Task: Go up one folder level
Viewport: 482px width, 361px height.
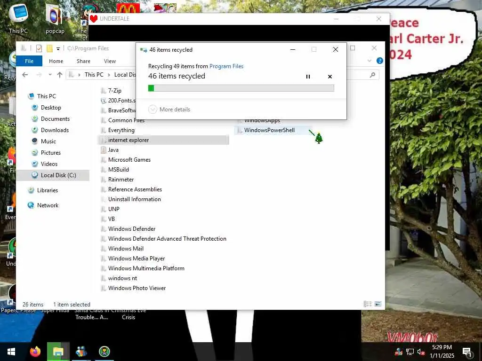Action: point(60,75)
